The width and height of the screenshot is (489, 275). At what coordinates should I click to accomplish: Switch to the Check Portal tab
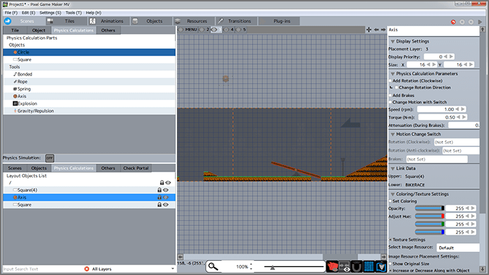coord(136,168)
